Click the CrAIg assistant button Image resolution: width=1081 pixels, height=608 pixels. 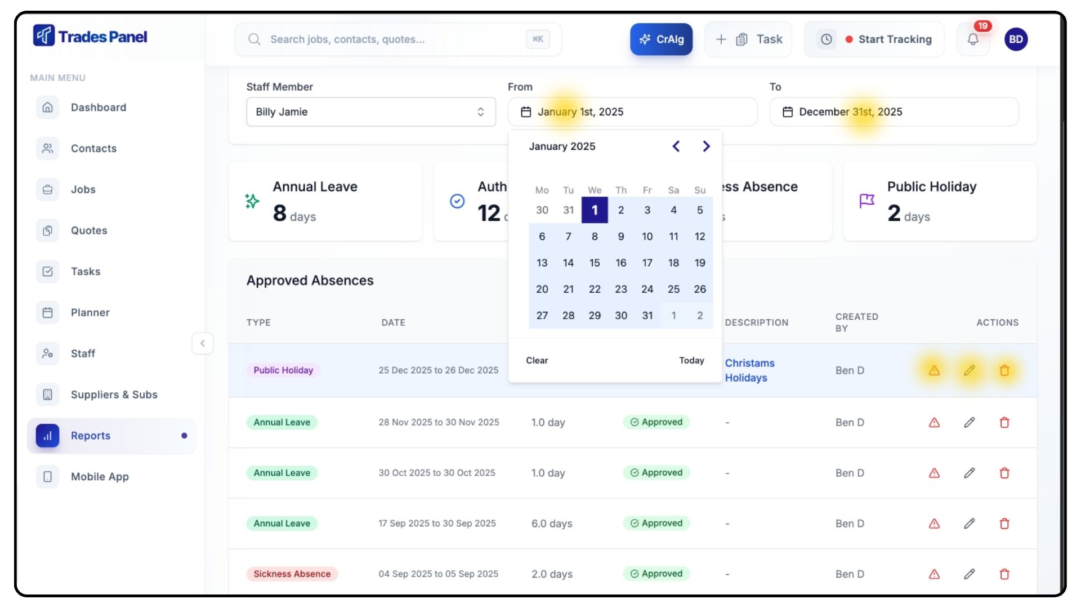[661, 39]
